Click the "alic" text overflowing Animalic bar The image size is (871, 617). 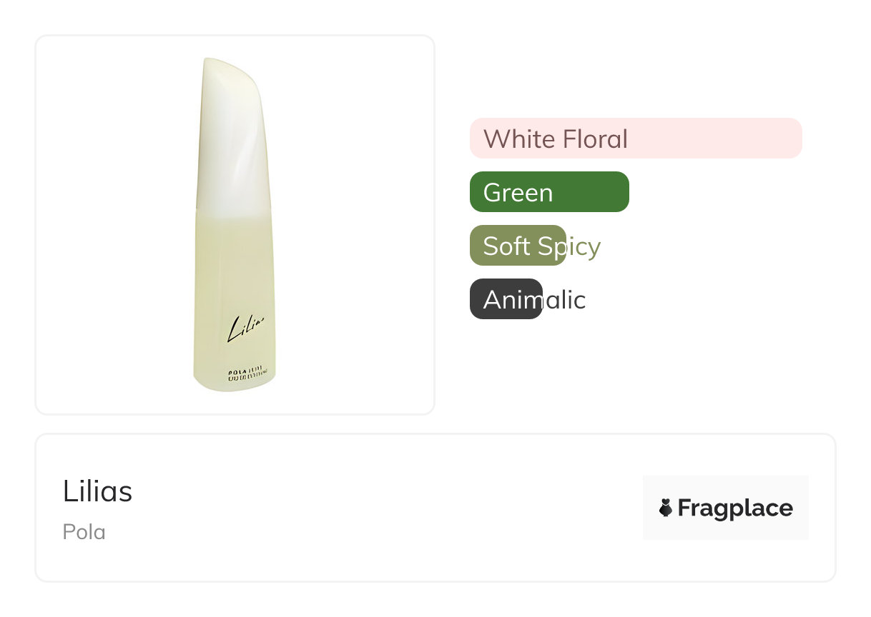click(565, 300)
